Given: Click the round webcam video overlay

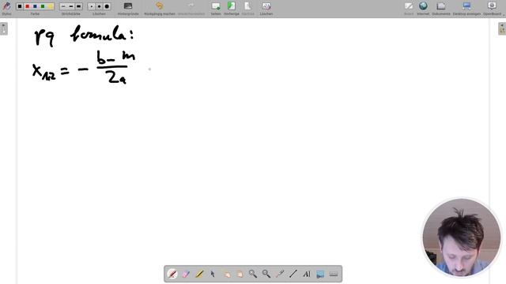Looking at the screenshot, I should [x=462, y=237].
